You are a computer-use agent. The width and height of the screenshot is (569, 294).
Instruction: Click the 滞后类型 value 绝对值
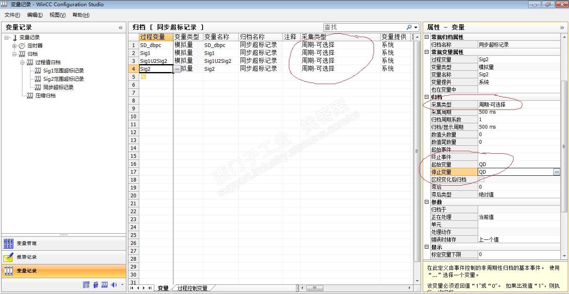519,194
